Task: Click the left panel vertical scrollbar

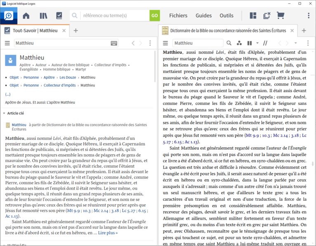Action: click(x=155, y=66)
